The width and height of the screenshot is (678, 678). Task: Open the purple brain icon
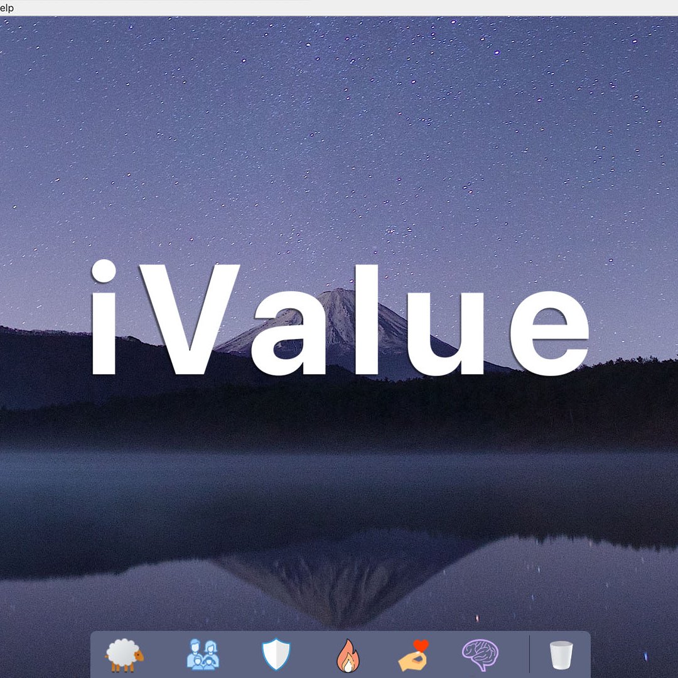tap(480, 656)
